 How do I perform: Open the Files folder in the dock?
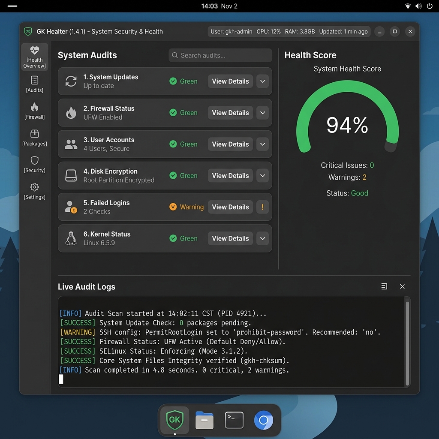(204, 420)
